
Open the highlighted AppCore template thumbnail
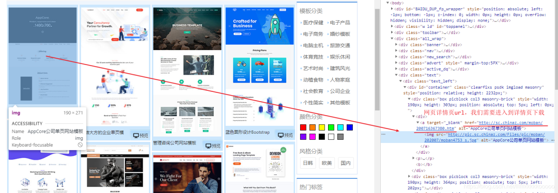pos(42,56)
